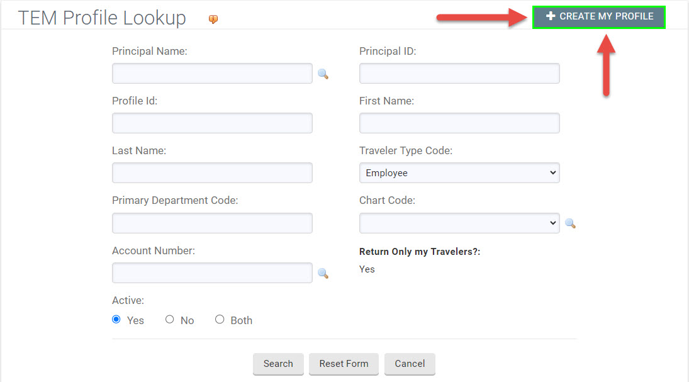Click the Yes value under Return Only my Travelers

pos(367,269)
